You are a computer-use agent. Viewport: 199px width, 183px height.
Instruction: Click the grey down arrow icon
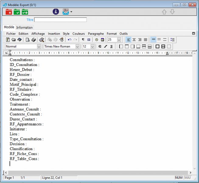coord(172,12)
